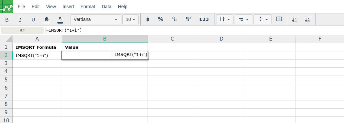Open the text color picker
Viewport: 344px width, 123px height.
click(x=60, y=20)
